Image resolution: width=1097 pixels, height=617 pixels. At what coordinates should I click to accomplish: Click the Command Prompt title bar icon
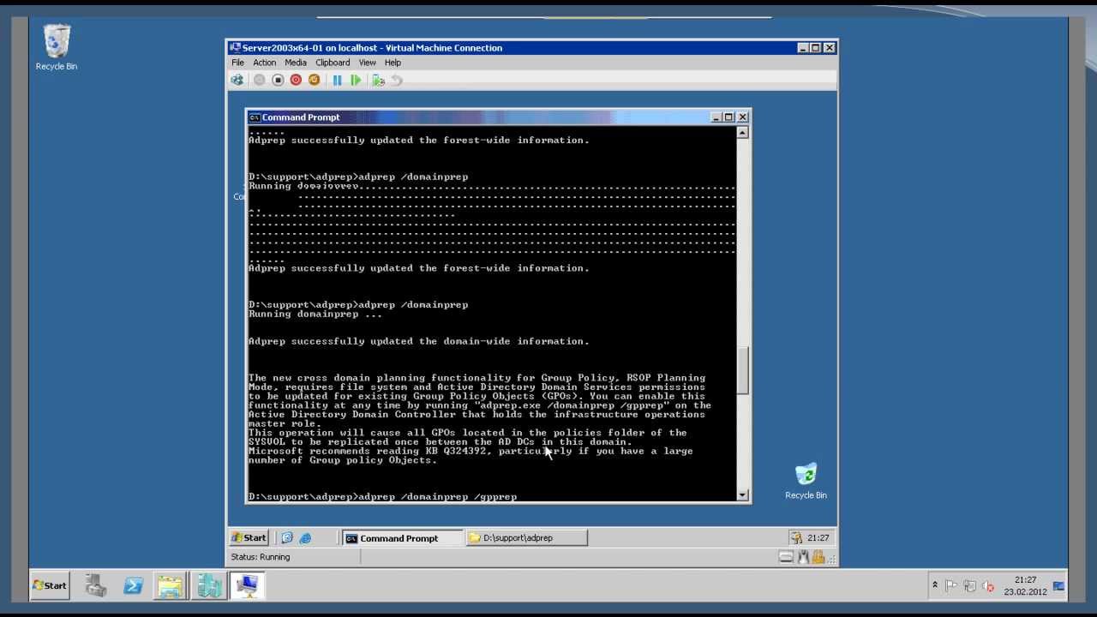255,117
